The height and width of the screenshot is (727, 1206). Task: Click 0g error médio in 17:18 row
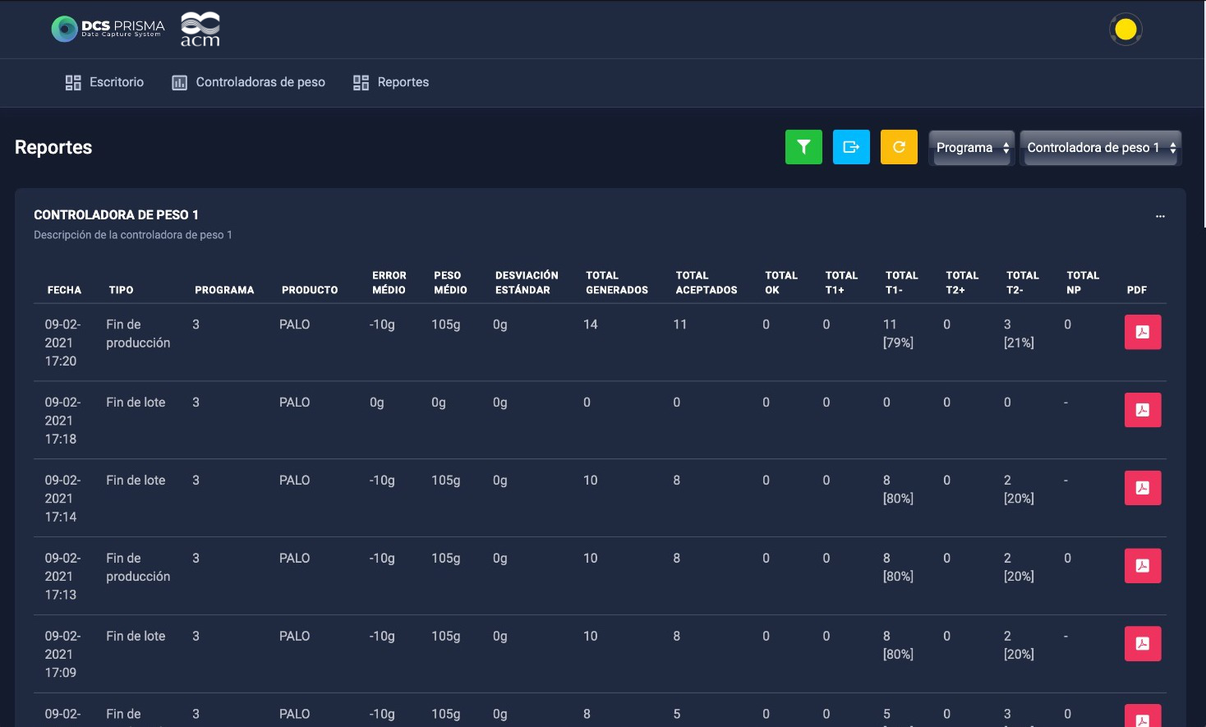pyautogui.click(x=377, y=403)
